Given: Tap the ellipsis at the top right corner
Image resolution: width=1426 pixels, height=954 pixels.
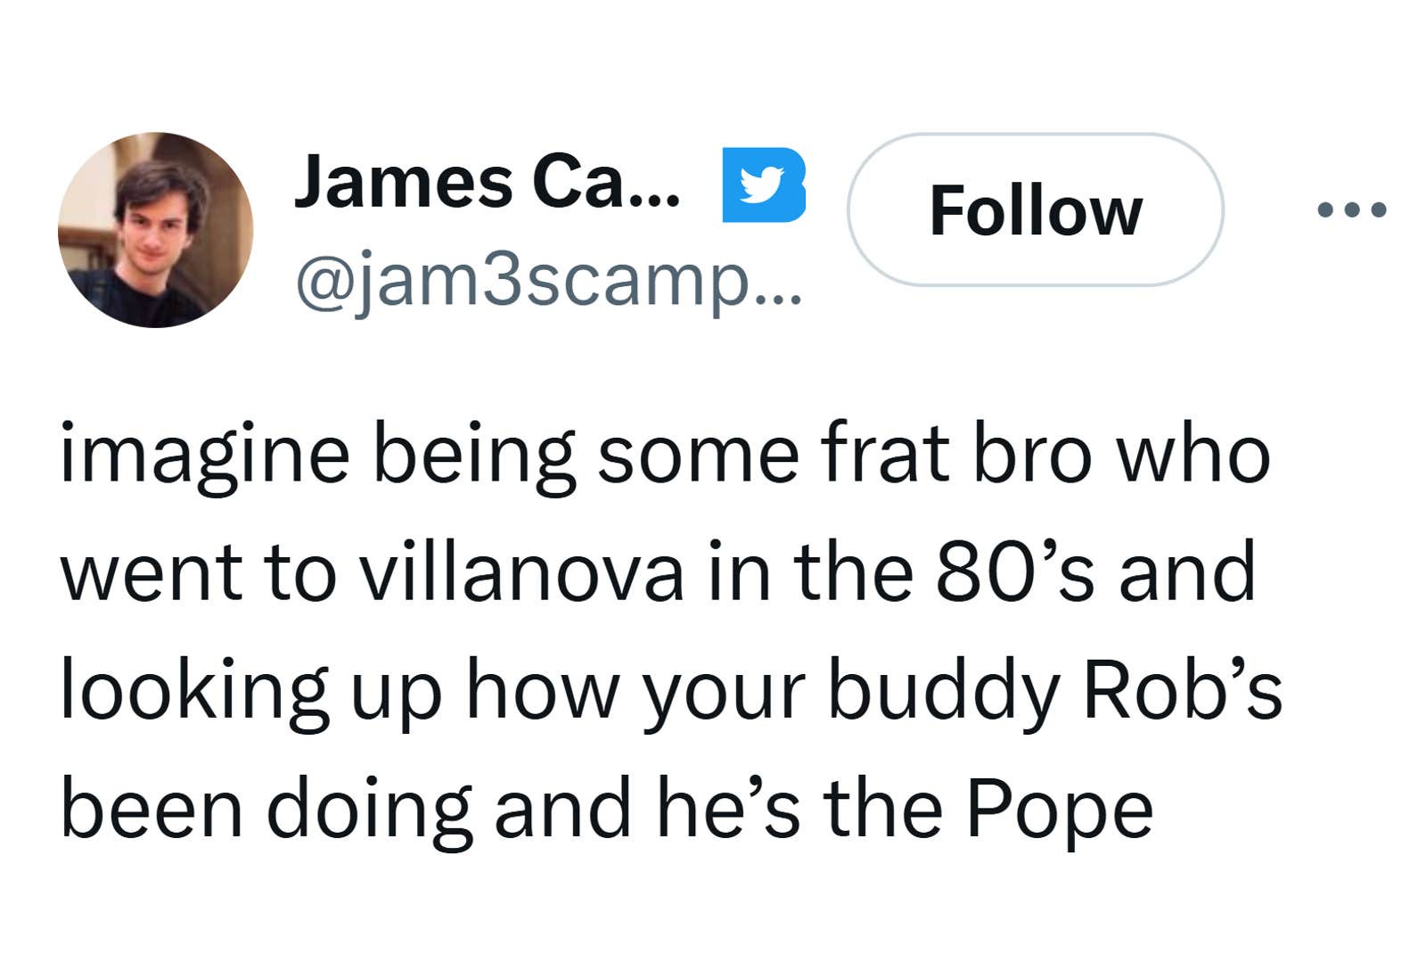Looking at the screenshot, I should (1348, 207).
